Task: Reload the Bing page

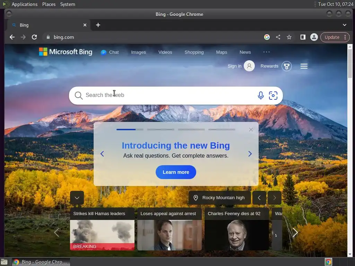Action: [34, 37]
